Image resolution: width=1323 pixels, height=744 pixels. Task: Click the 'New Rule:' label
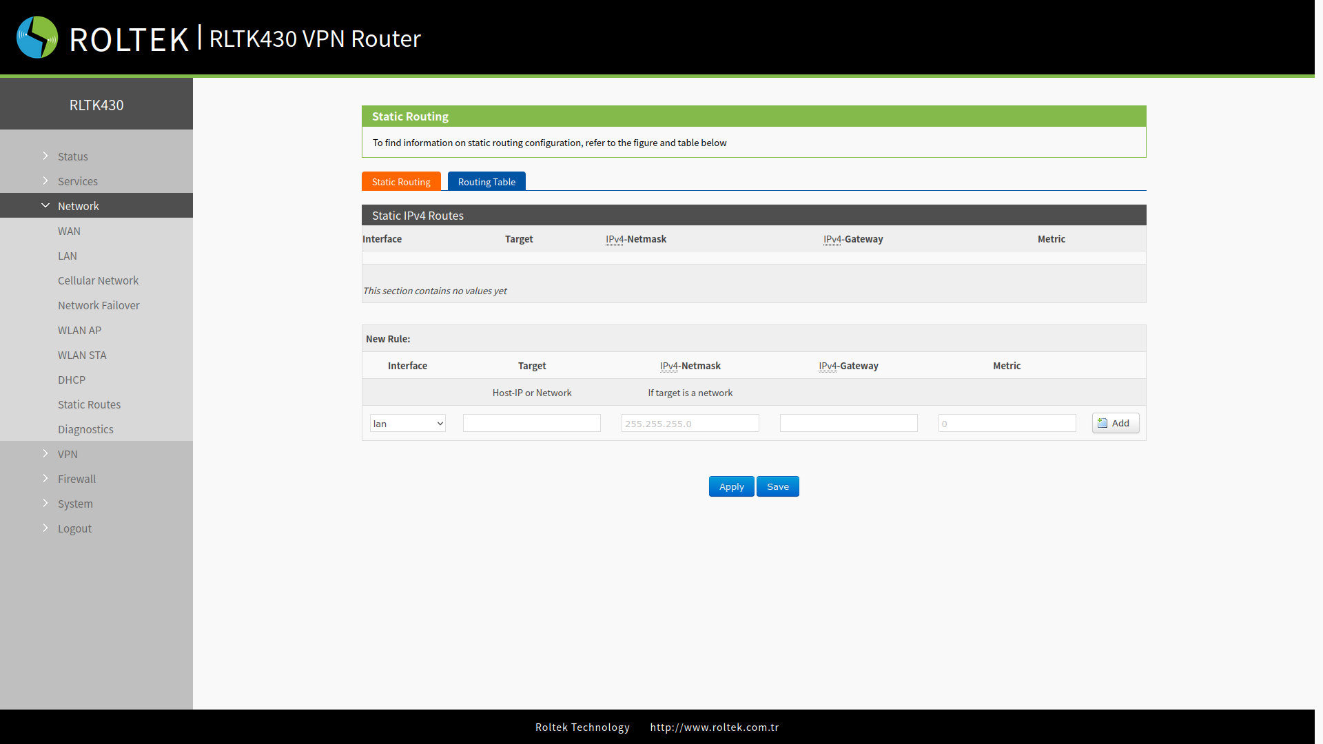(x=388, y=339)
